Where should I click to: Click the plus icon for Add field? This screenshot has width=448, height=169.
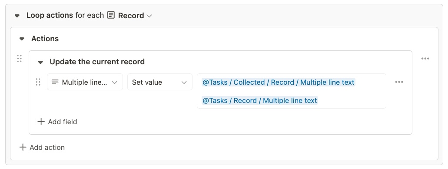(x=41, y=122)
